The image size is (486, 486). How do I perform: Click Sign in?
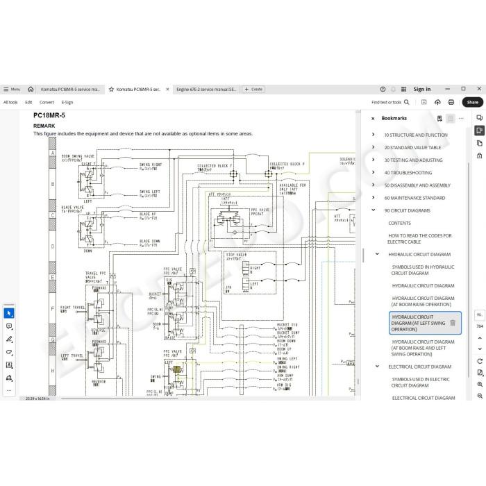422,90
